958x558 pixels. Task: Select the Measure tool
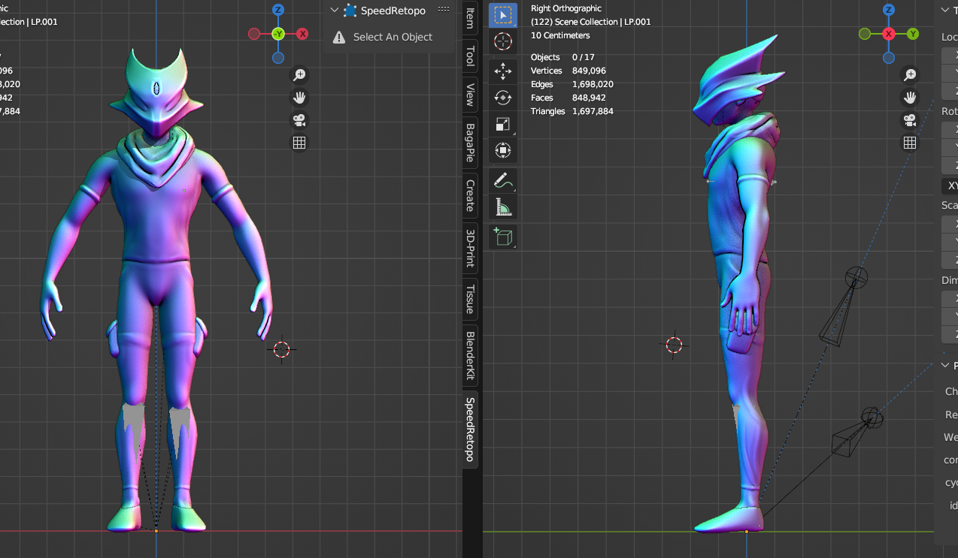click(503, 207)
